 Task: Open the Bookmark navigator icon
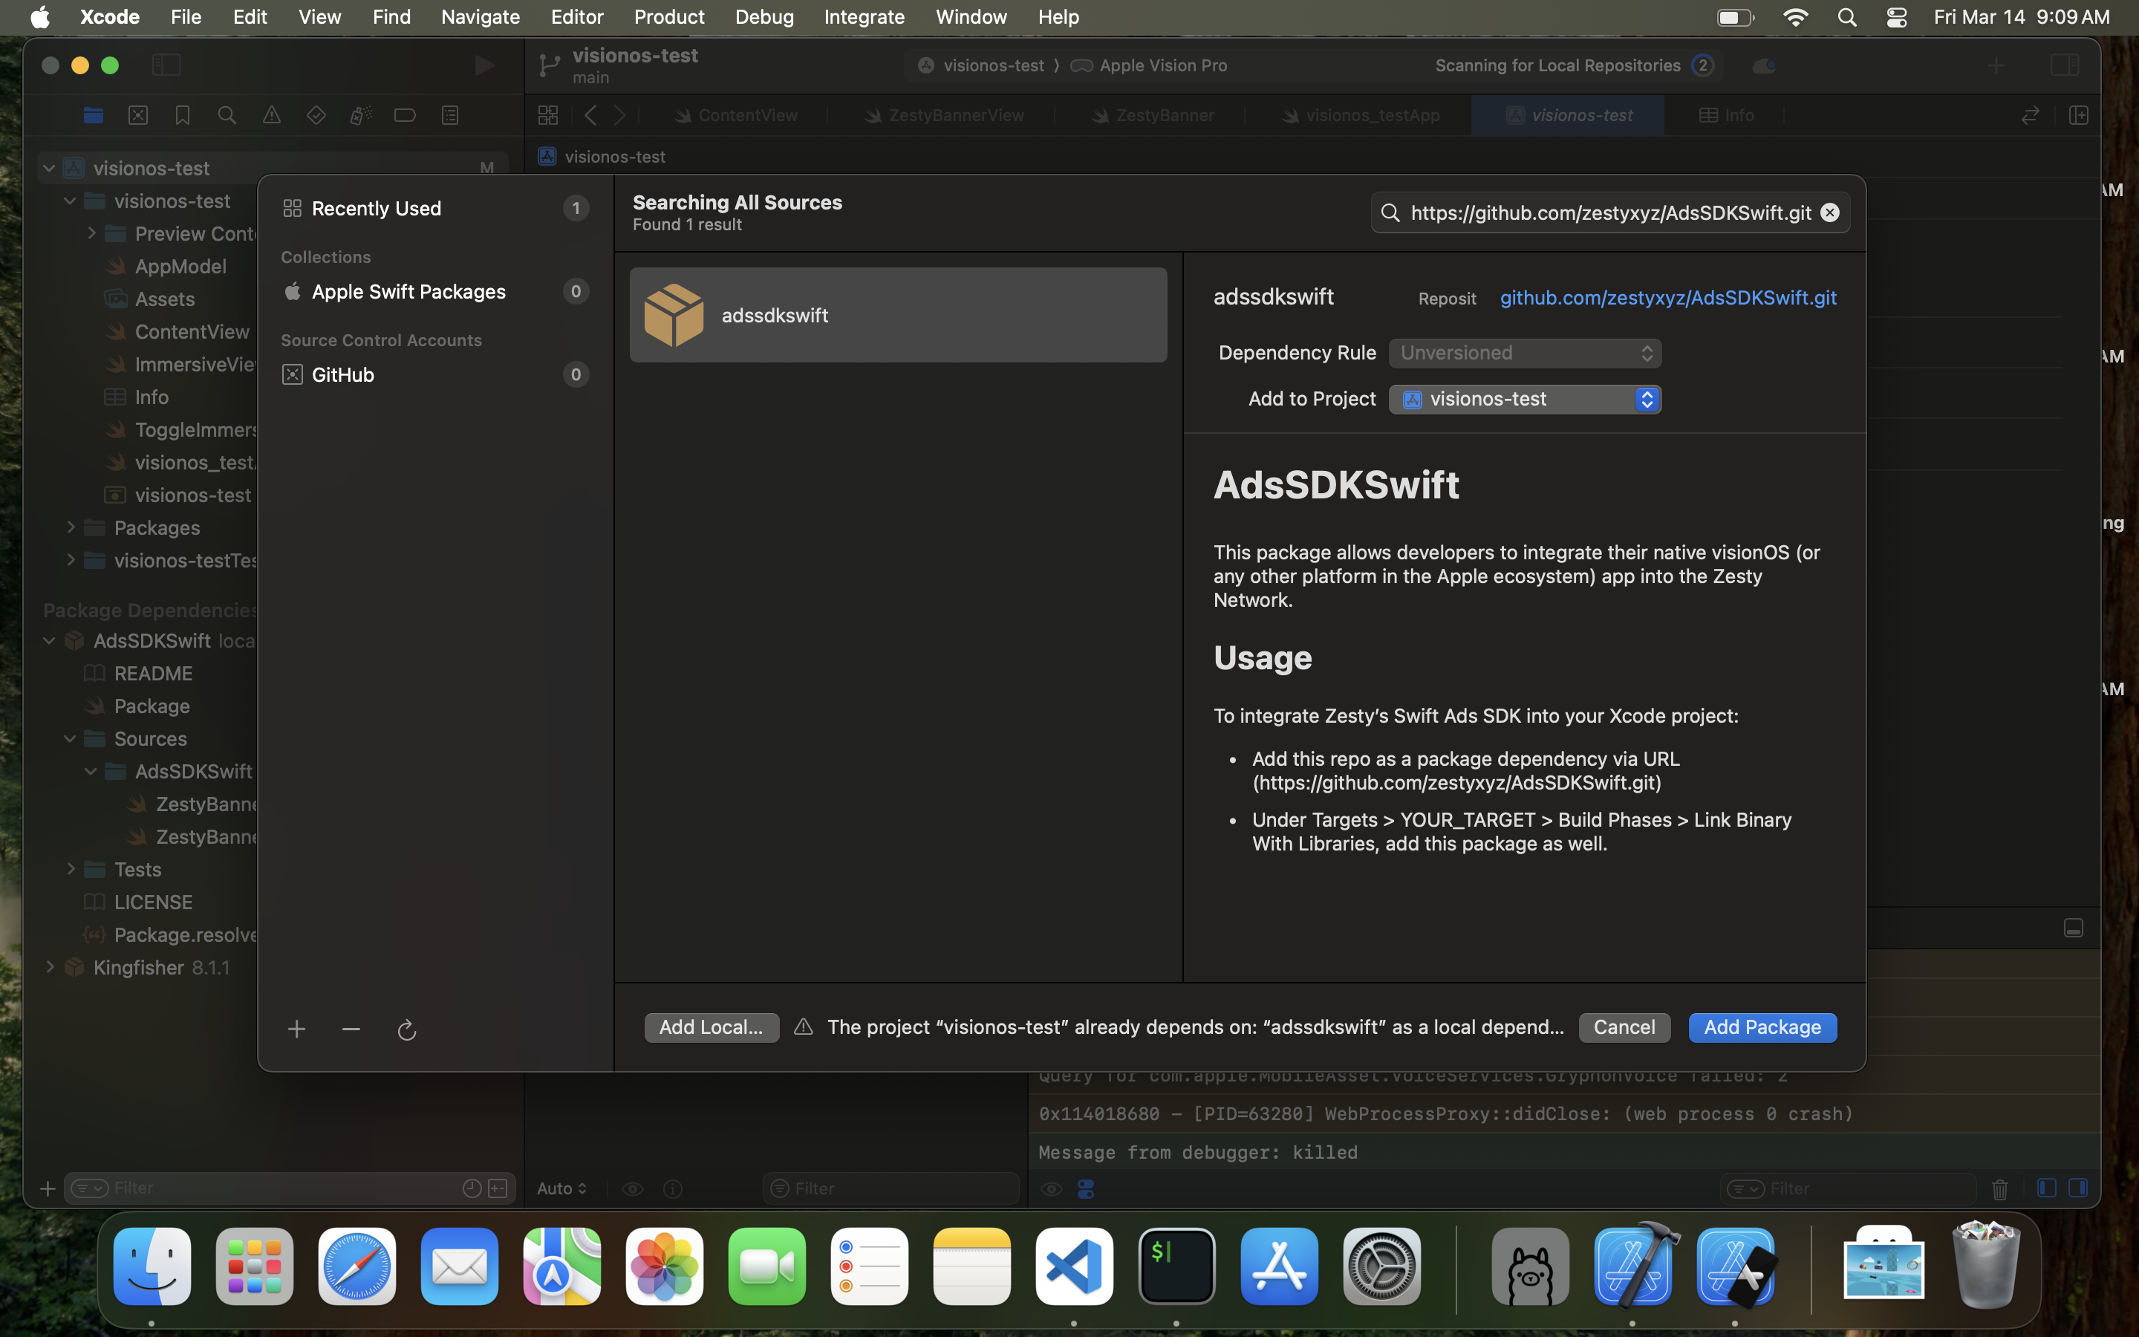[x=182, y=115]
